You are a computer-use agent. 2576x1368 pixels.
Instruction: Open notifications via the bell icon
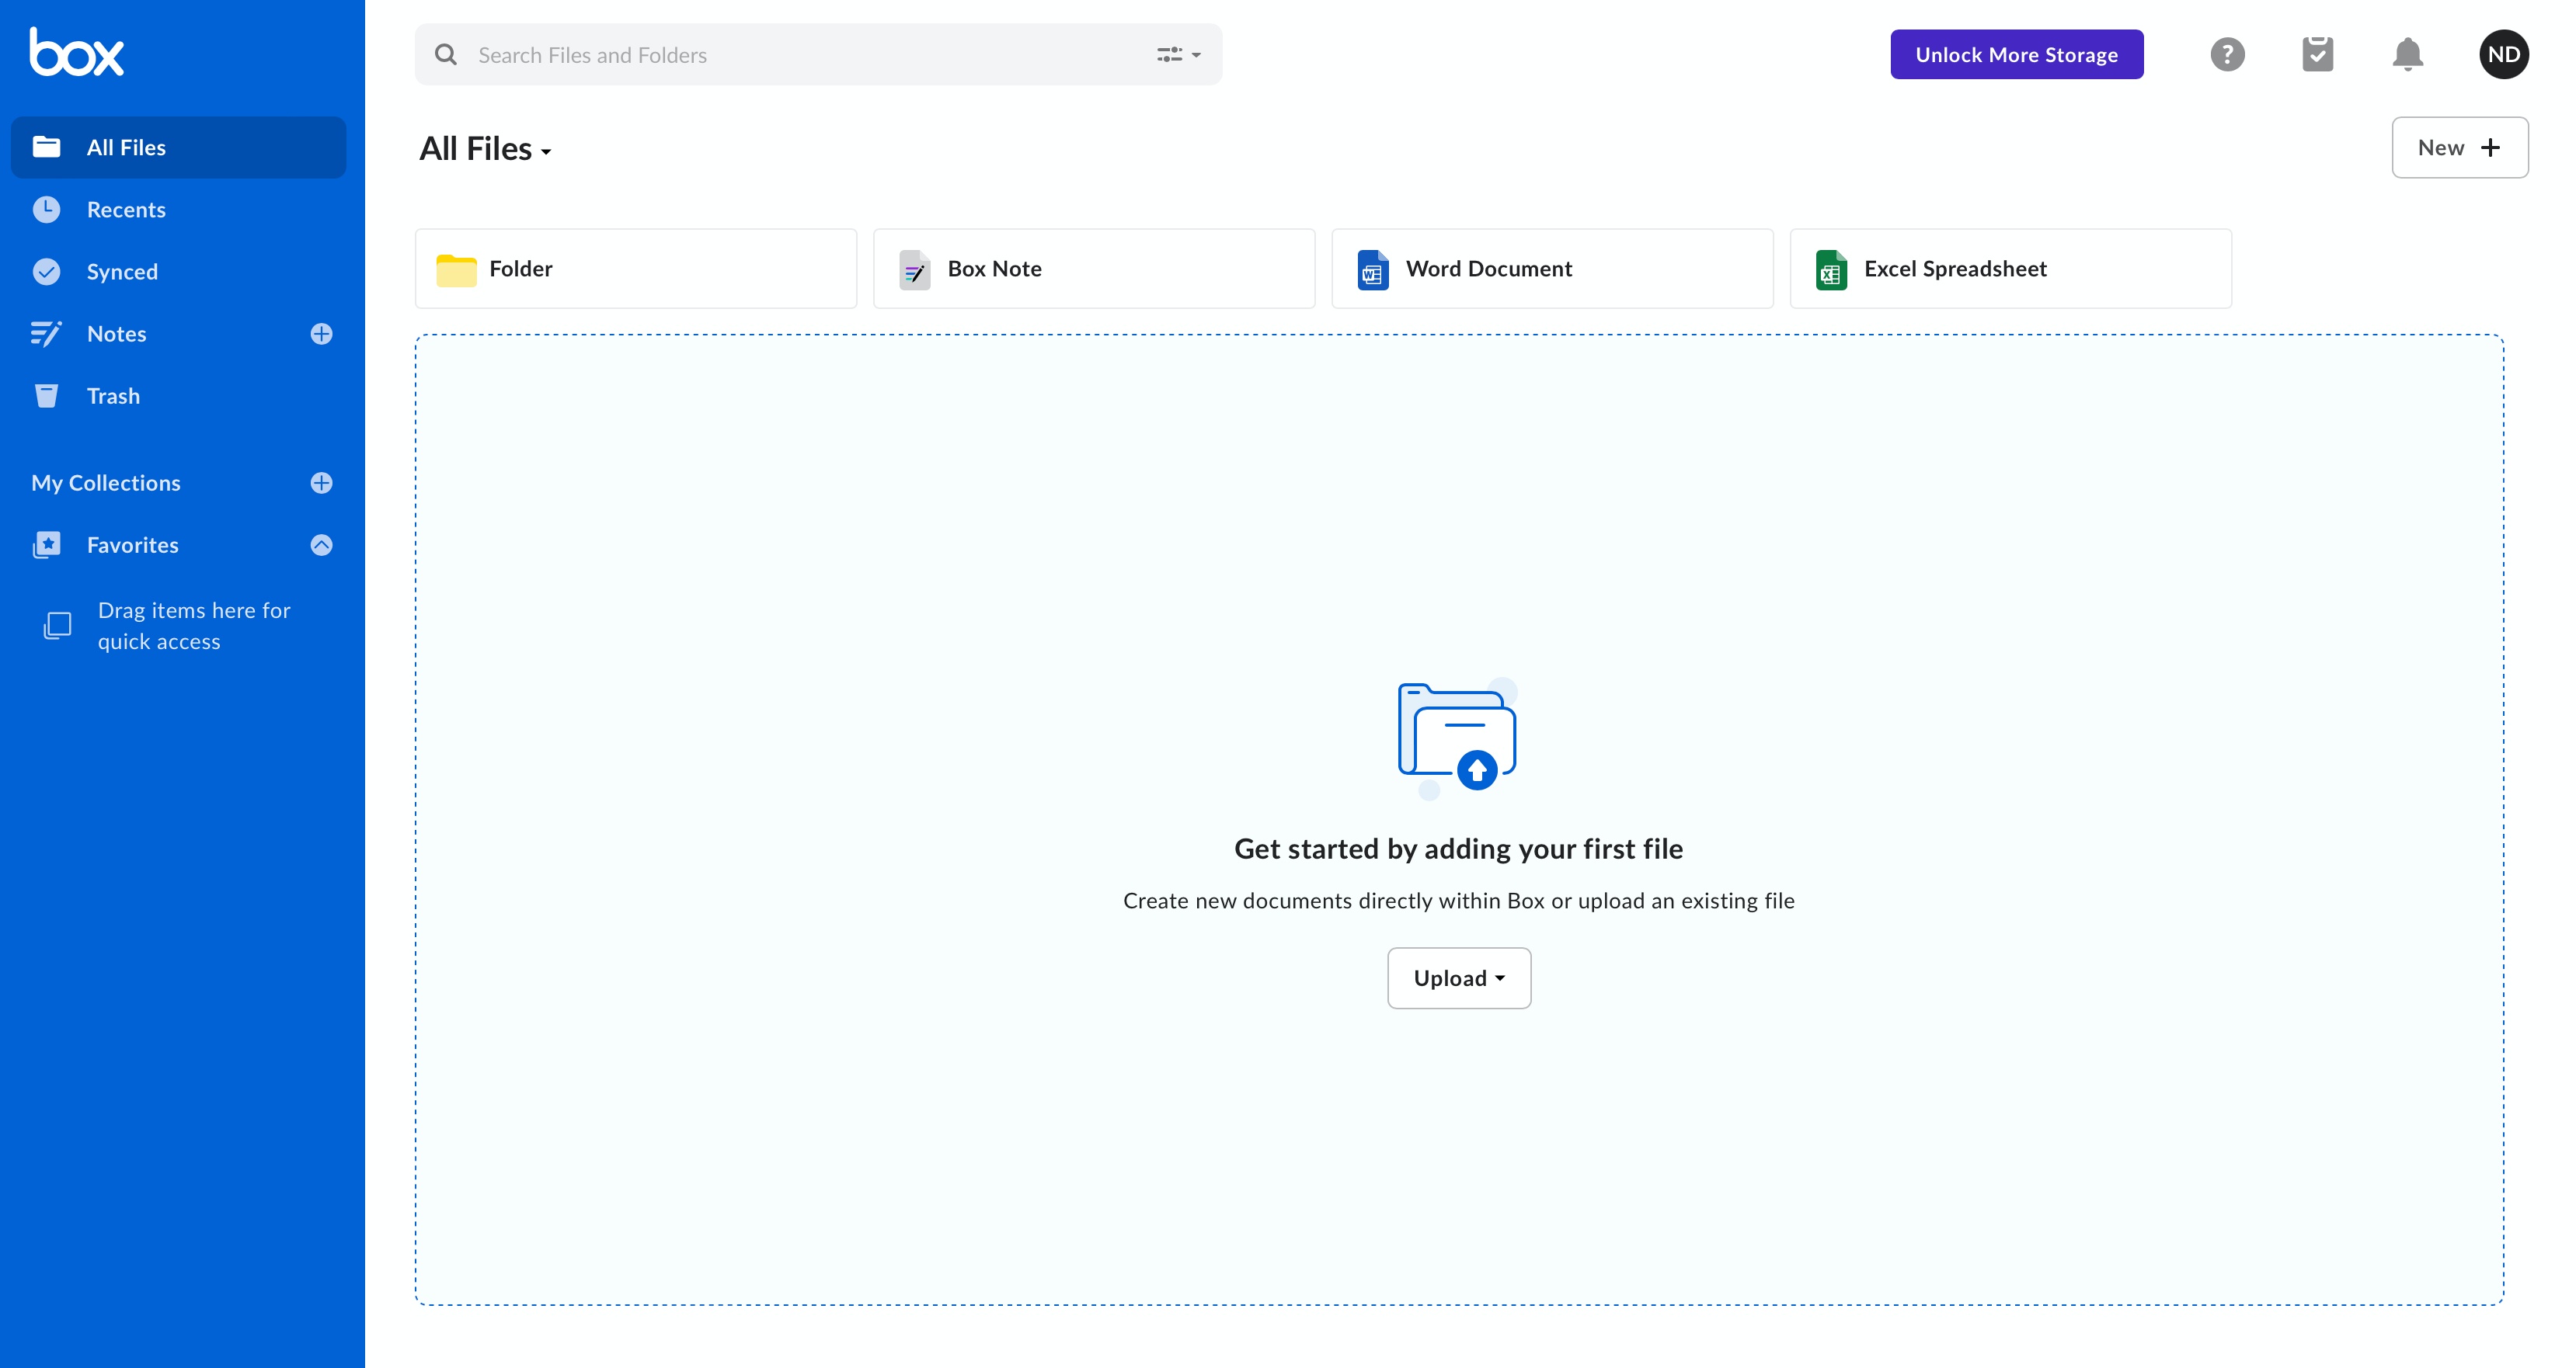(x=2407, y=54)
